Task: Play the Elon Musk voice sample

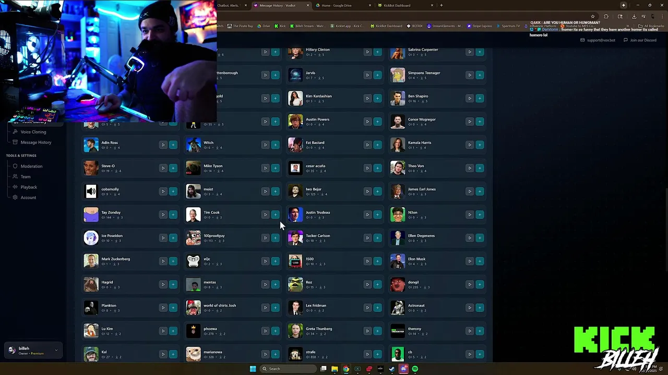Action: point(470,261)
